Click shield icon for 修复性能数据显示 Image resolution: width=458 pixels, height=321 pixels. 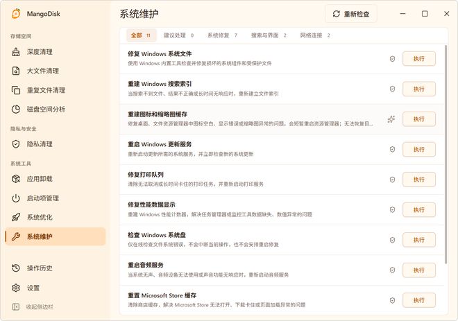(392, 210)
